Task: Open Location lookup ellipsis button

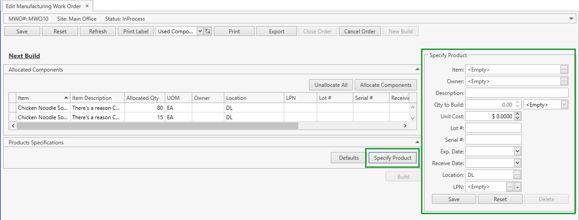Action: 518,175
